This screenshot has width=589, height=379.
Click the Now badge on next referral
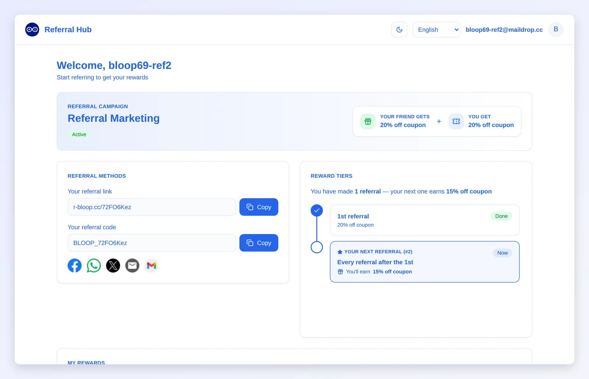pyautogui.click(x=502, y=253)
